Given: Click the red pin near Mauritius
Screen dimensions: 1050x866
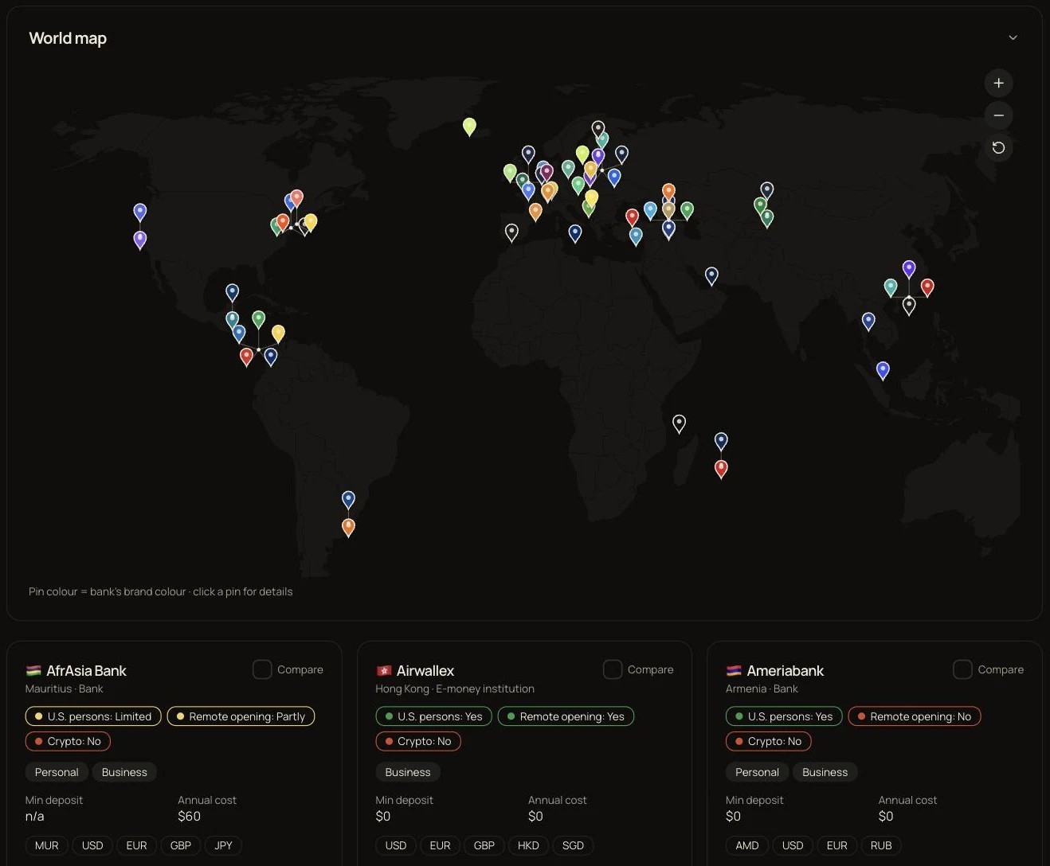Looking at the screenshot, I should (x=721, y=468).
